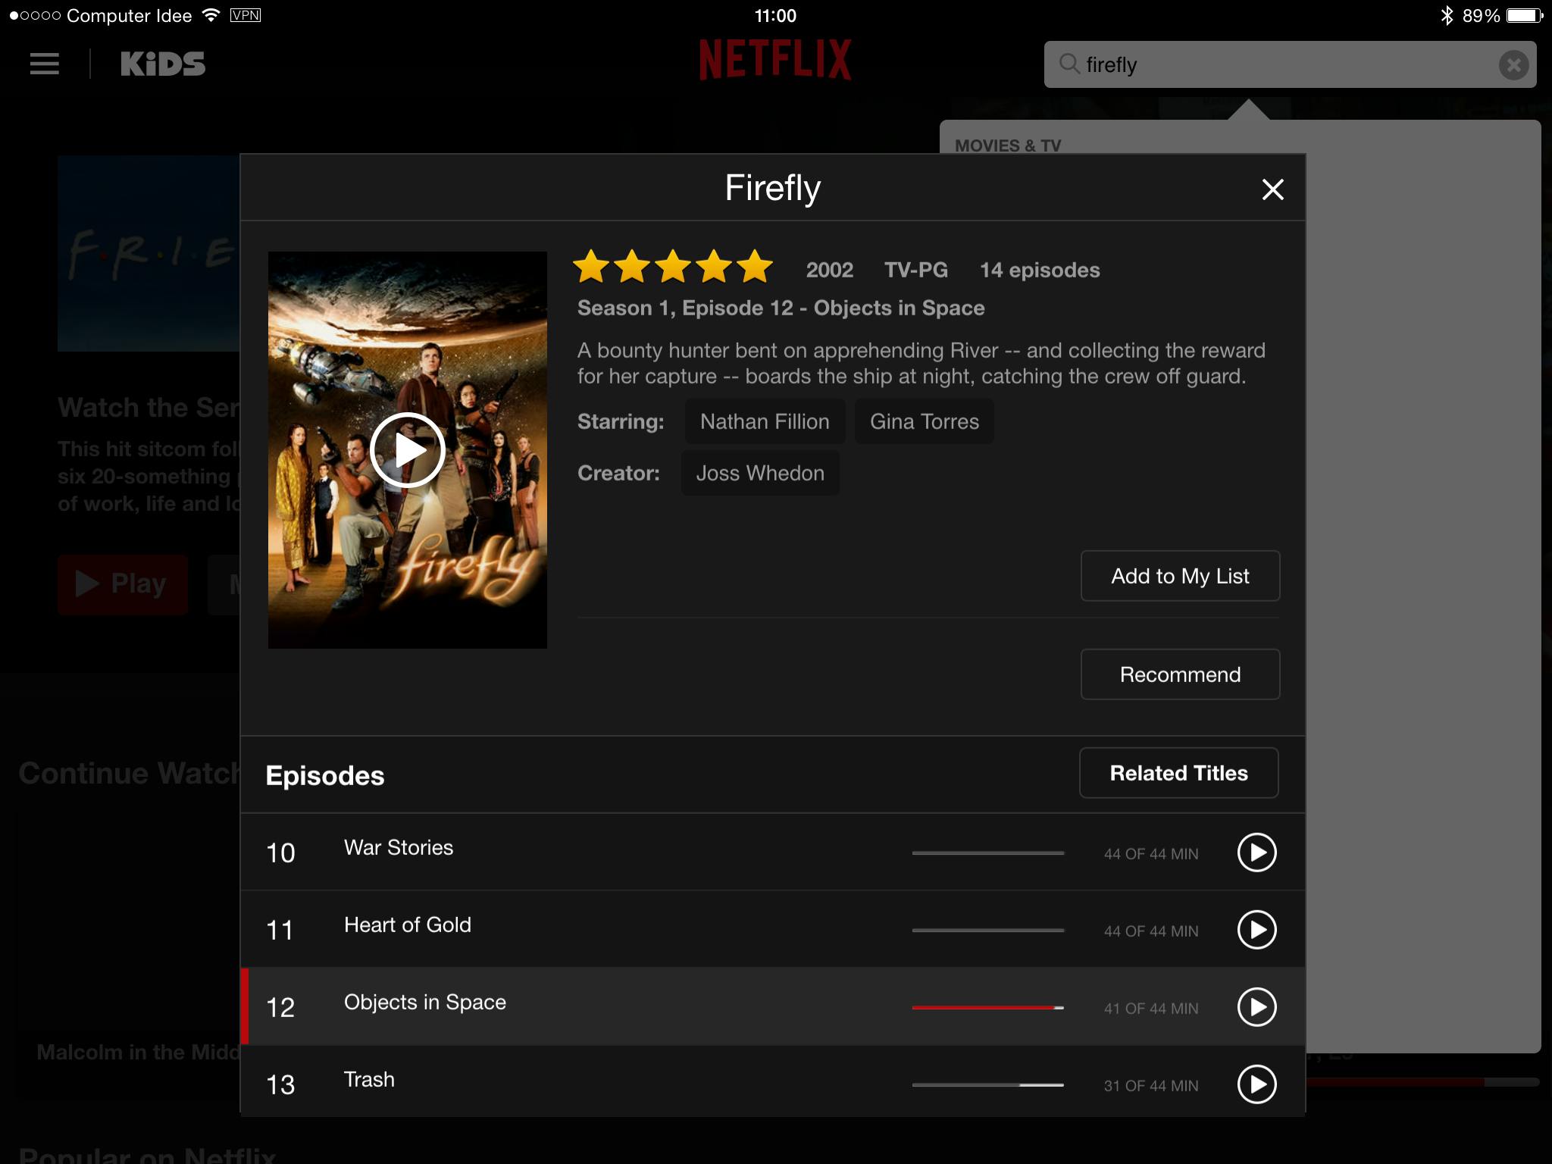This screenshot has height=1164, width=1552.
Task: Rate Firefly five stars
Action: tap(755, 267)
